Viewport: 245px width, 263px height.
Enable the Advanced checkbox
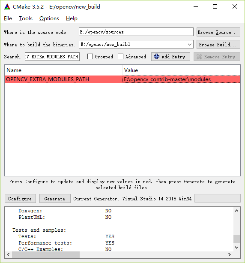tap(121, 57)
